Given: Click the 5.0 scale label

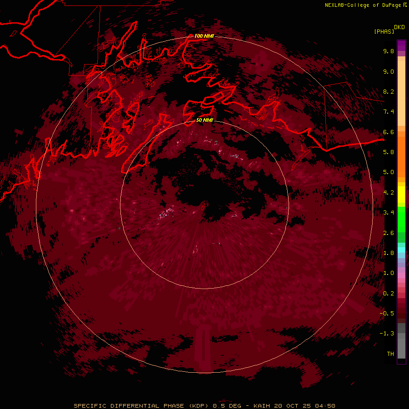Looking at the screenshot, I should click(389, 172).
